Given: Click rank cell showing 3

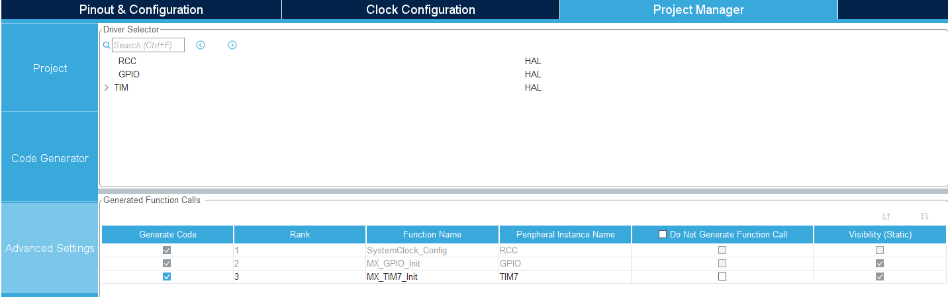Looking at the screenshot, I should [x=300, y=277].
